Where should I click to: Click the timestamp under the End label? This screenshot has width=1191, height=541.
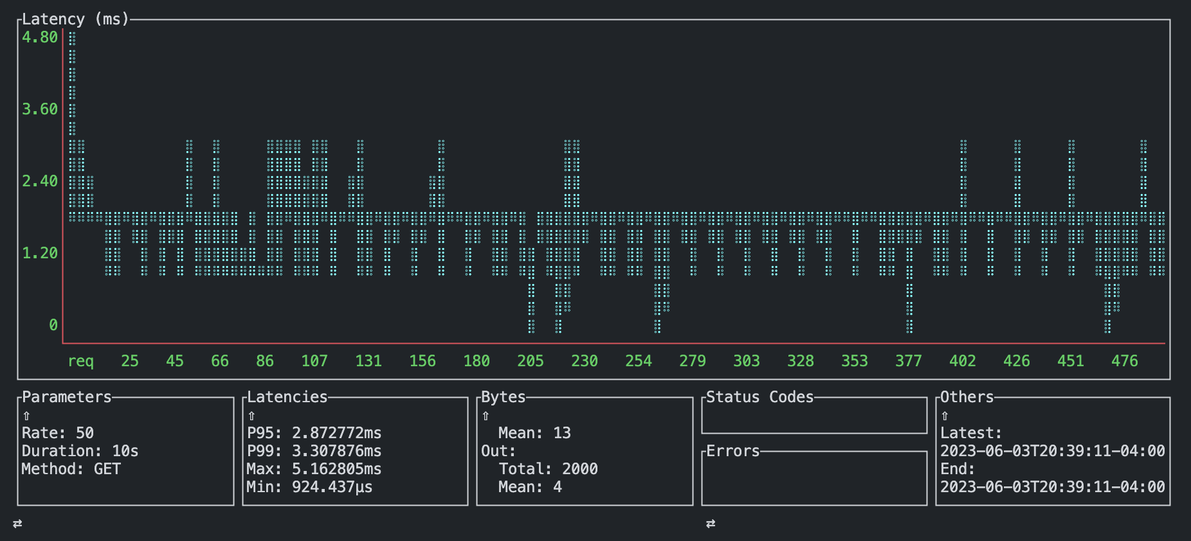tap(1053, 487)
